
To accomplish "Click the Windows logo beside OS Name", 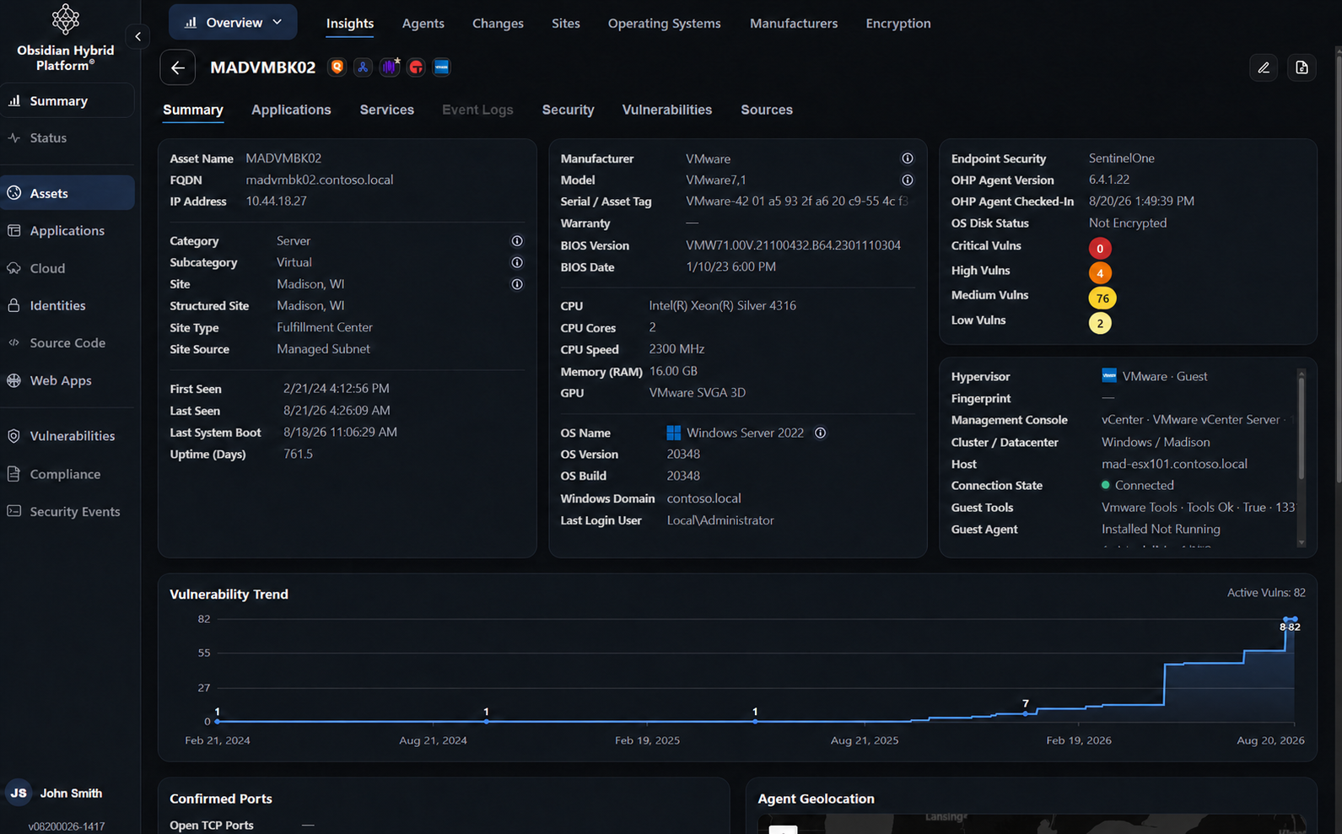I will [x=673, y=433].
